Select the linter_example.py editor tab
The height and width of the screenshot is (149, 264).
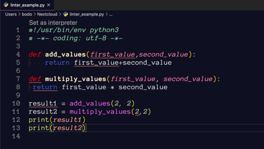click(x=27, y=5)
